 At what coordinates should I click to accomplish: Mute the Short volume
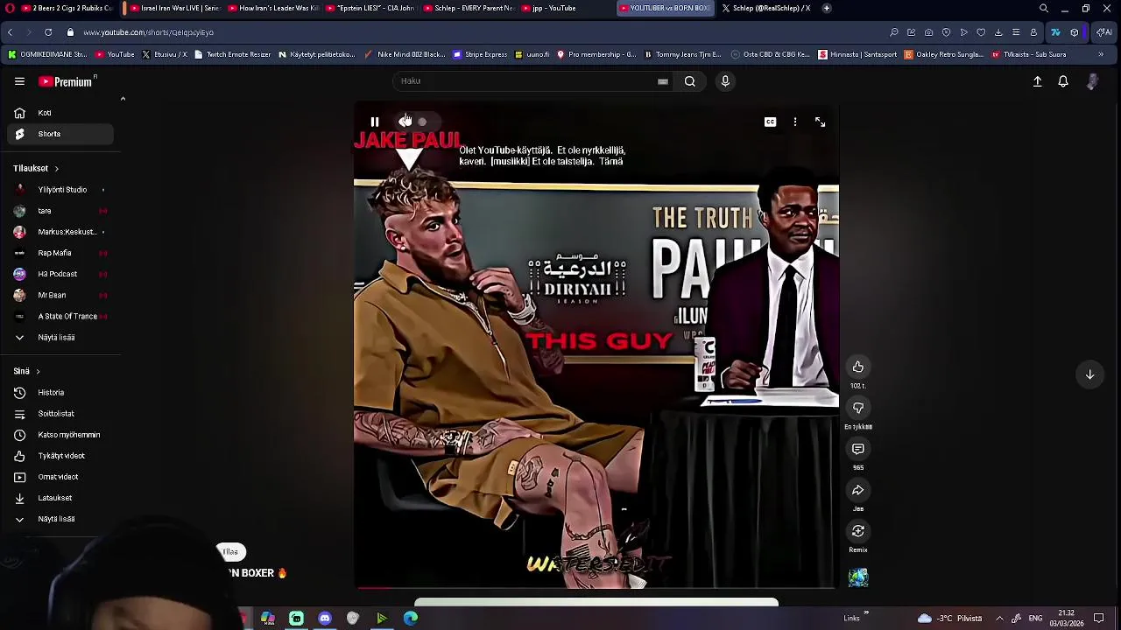click(x=404, y=122)
